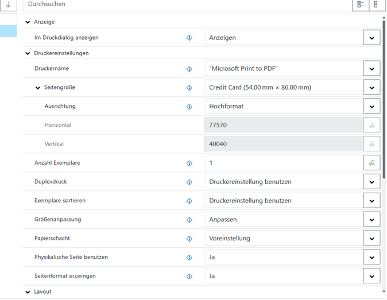Select the Physikalische Seite benutzen label

[71, 257]
